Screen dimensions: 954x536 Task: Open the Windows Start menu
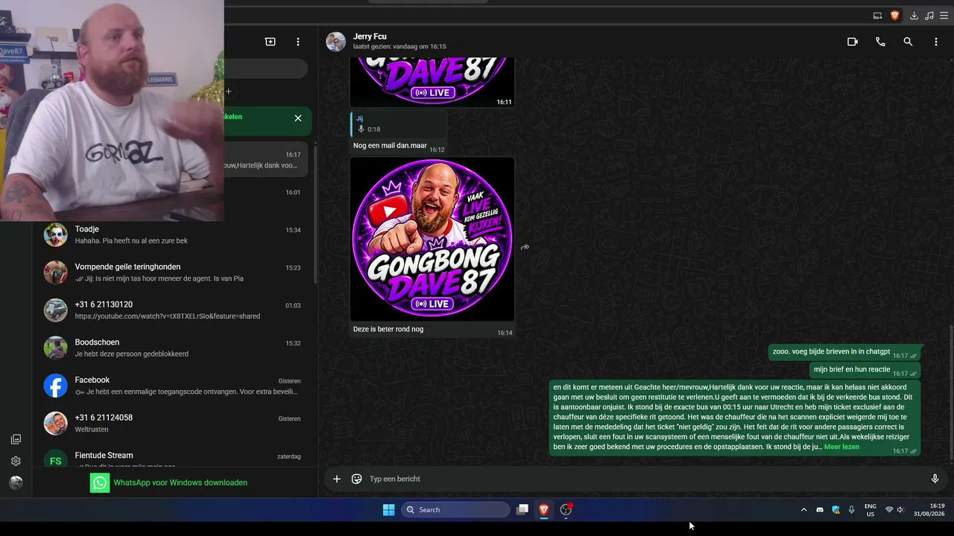[x=388, y=509]
